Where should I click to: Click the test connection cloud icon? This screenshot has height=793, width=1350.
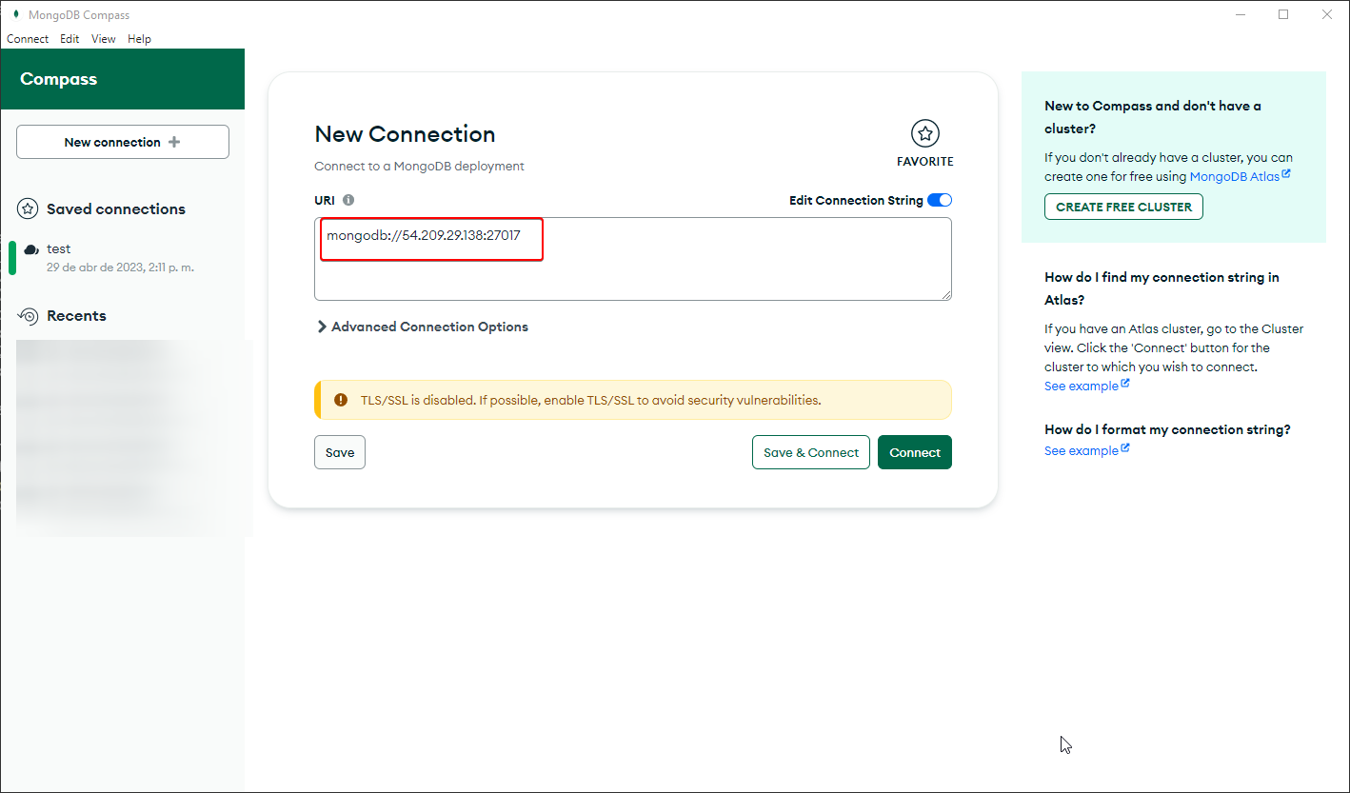click(31, 249)
